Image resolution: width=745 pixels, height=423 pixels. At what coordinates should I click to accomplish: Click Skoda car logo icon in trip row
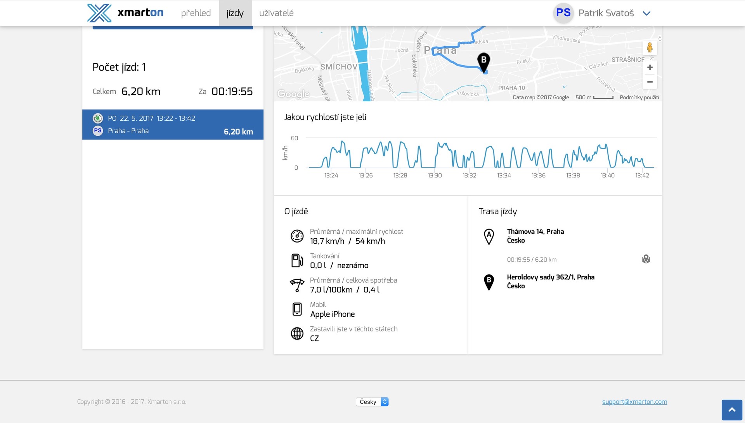click(98, 118)
